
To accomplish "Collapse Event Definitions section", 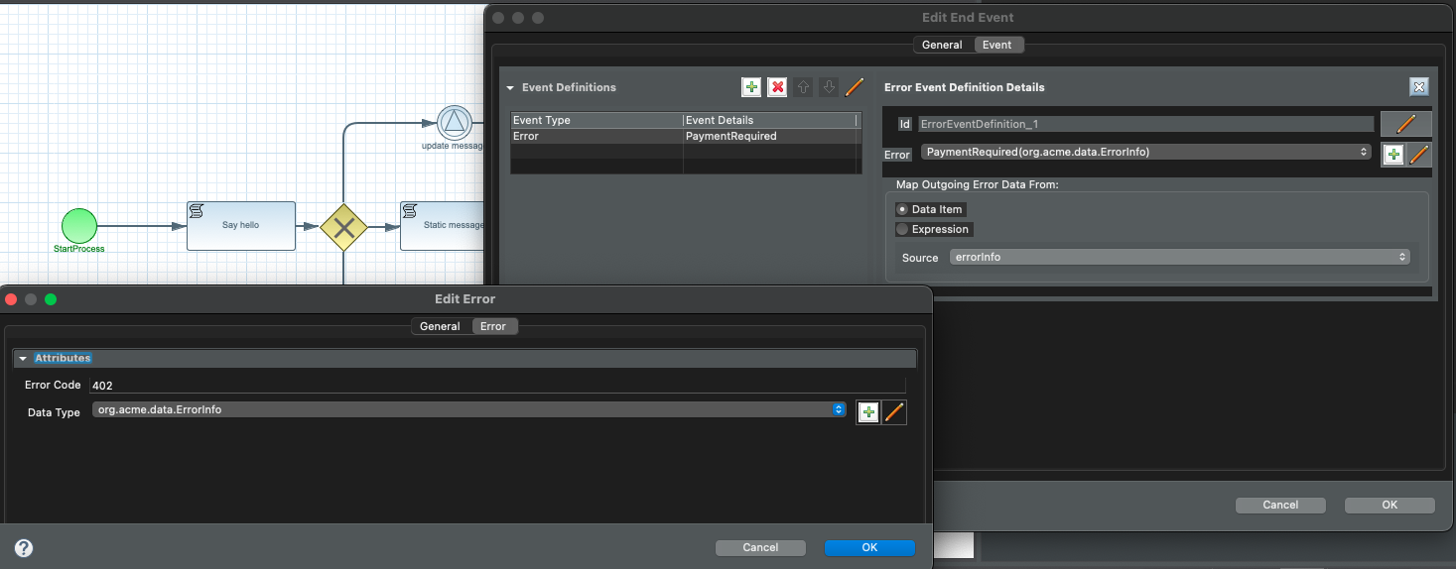I will [x=510, y=87].
